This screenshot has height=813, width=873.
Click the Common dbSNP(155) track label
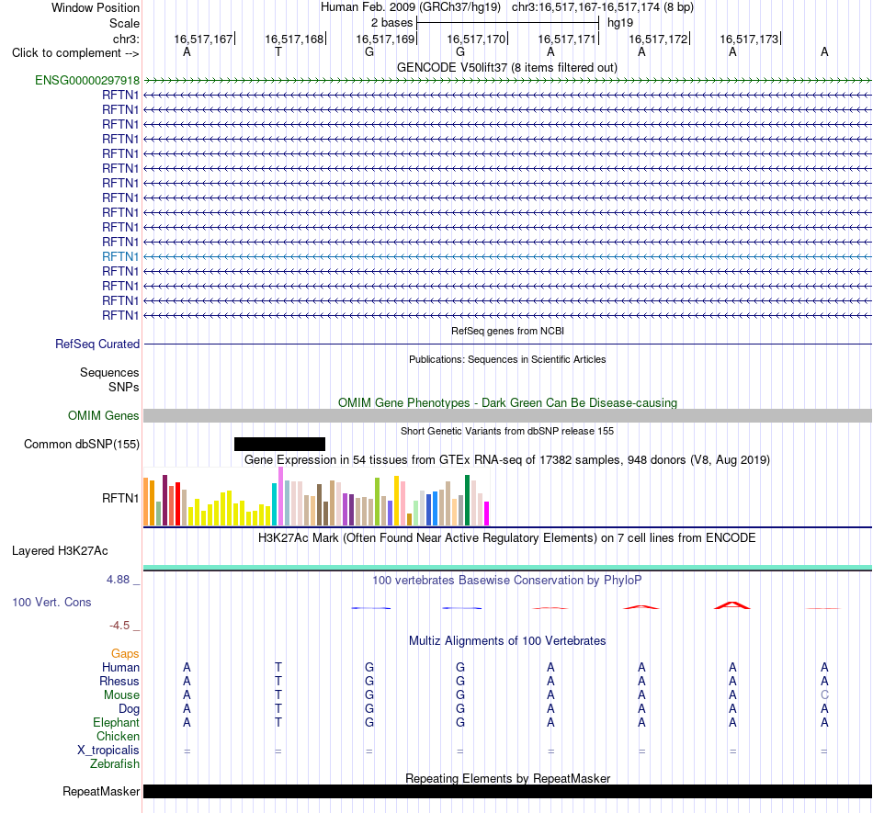82,444
